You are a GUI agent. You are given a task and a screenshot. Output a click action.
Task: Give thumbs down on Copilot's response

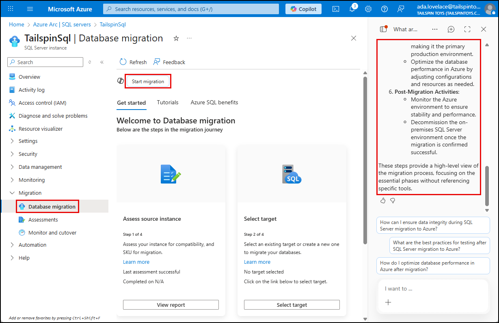tap(392, 200)
